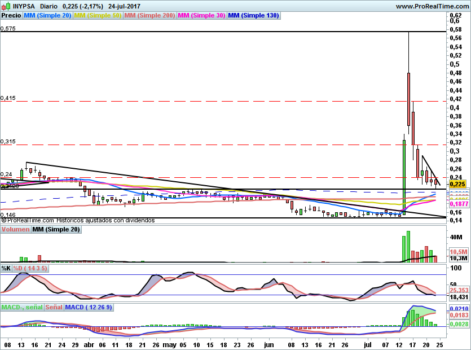Click the 0,225 (-2,17%) quote text

[x=83, y=6]
